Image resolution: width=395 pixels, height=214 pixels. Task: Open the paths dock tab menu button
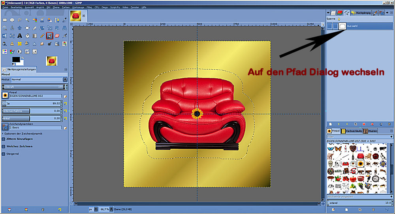[x=391, y=13]
